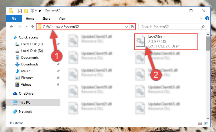Click the Back navigation arrow
Viewport: 216px width, 132px height.
point(12,27)
